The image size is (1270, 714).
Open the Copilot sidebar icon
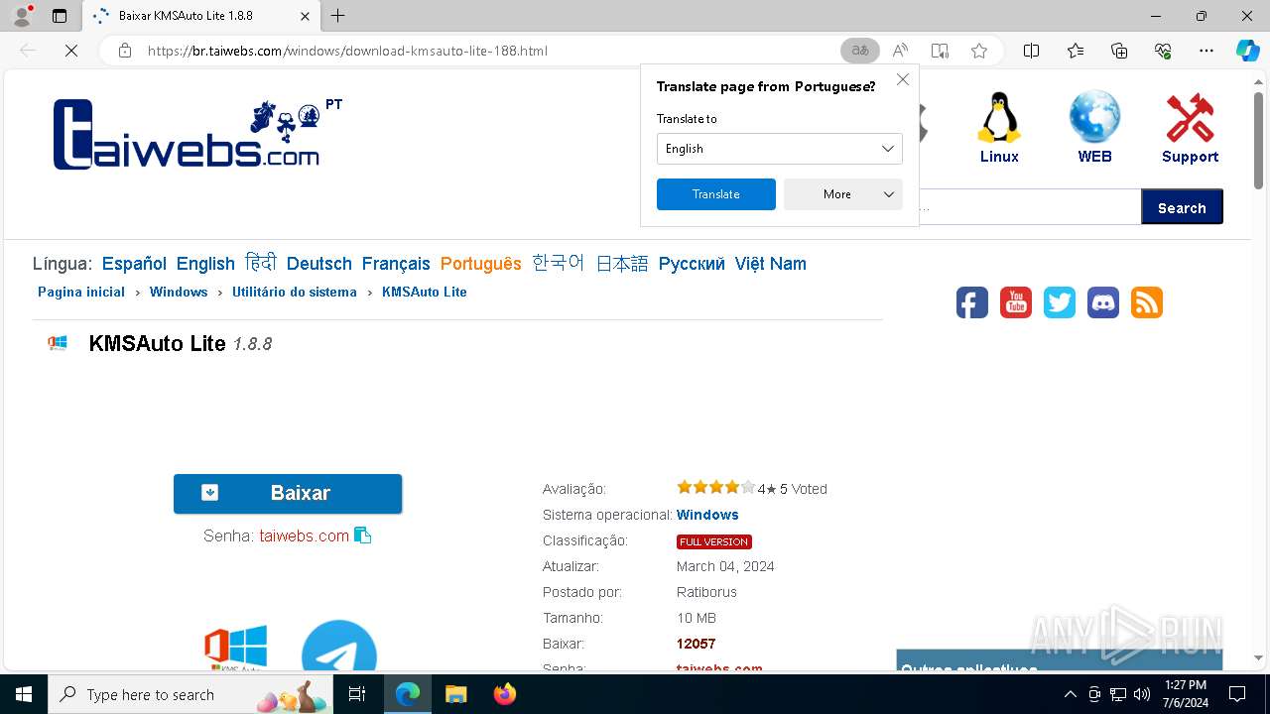pyautogui.click(x=1247, y=51)
